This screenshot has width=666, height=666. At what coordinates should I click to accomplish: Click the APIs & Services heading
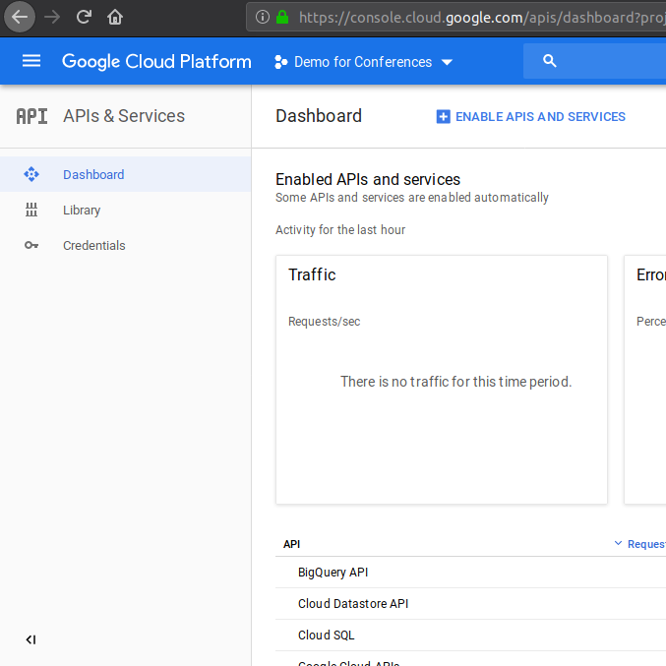124,116
